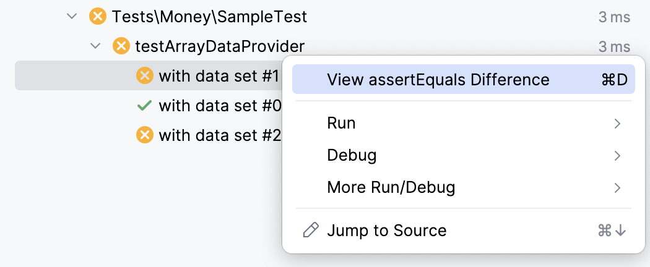Open the Run submenu arrow
The image size is (650, 267).
click(x=617, y=124)
